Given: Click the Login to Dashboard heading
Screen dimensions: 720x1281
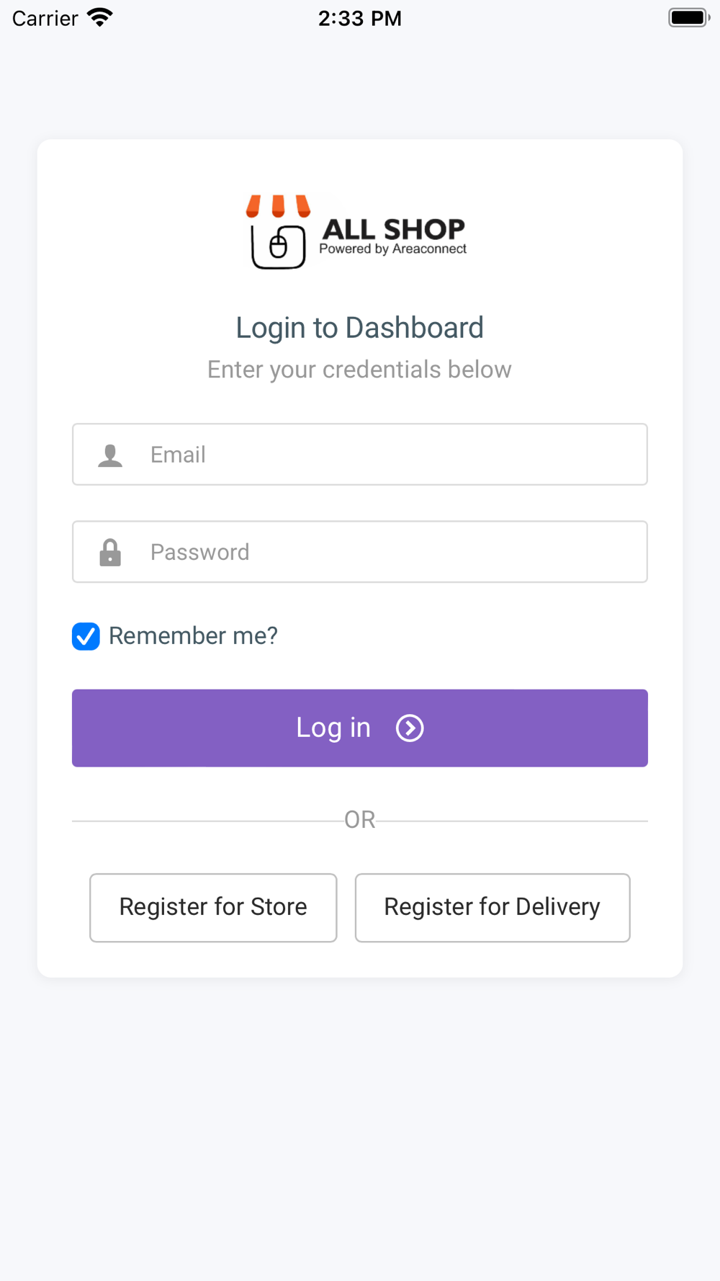Looking at the screenshot, I should pyautogui.click(x=360, y=328).
